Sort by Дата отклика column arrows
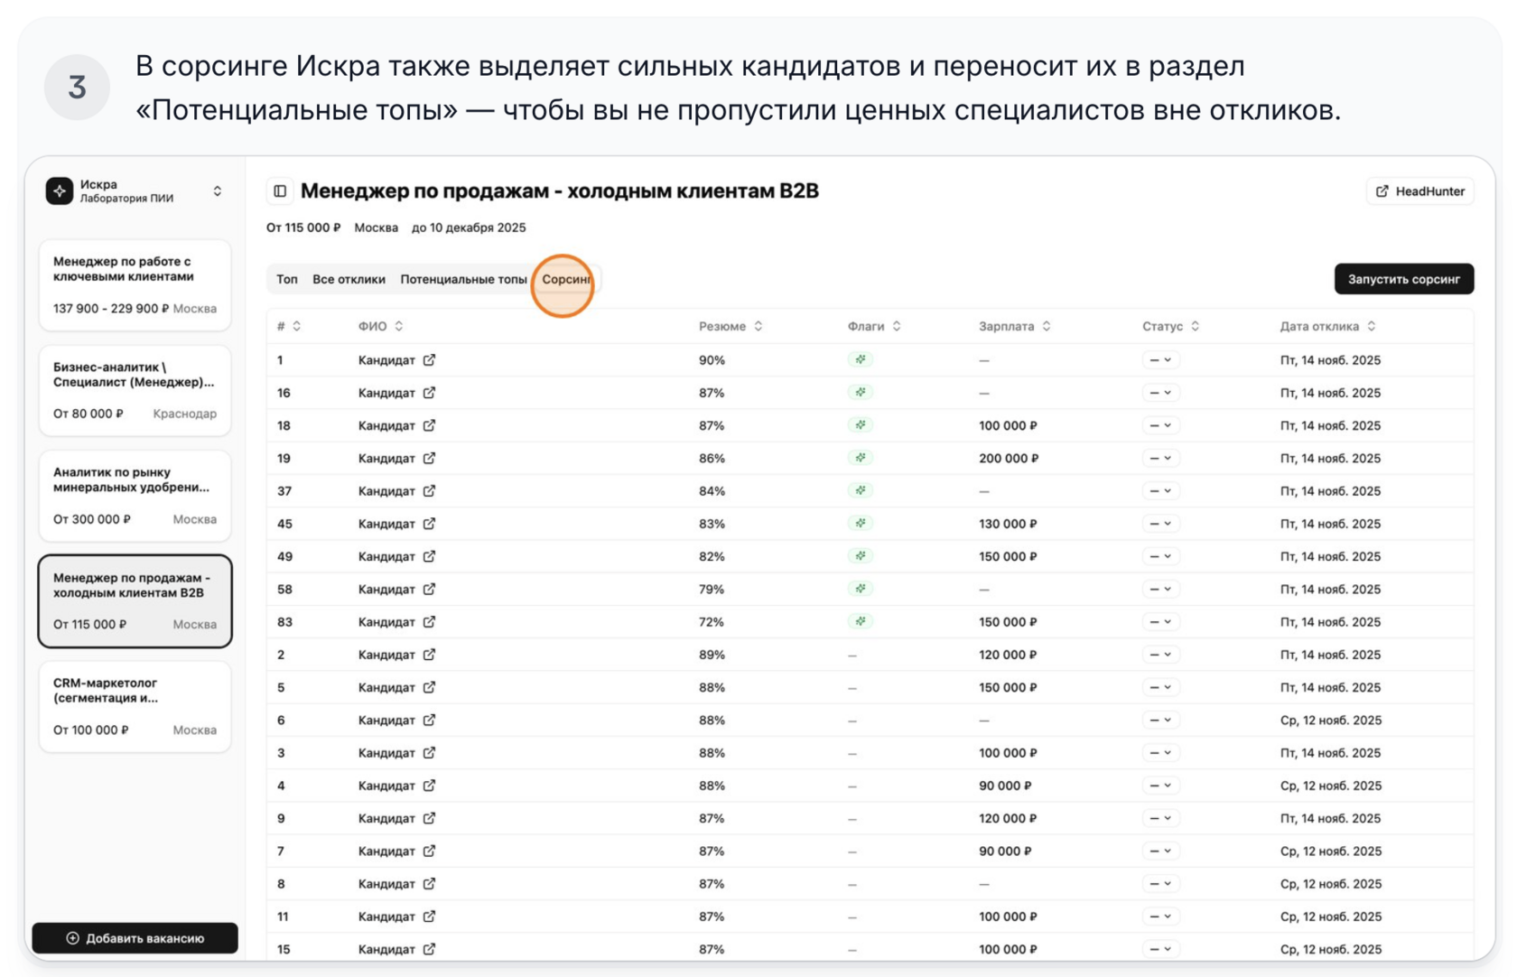The height and width of the screenshot is (977, 1517). 1372,327
